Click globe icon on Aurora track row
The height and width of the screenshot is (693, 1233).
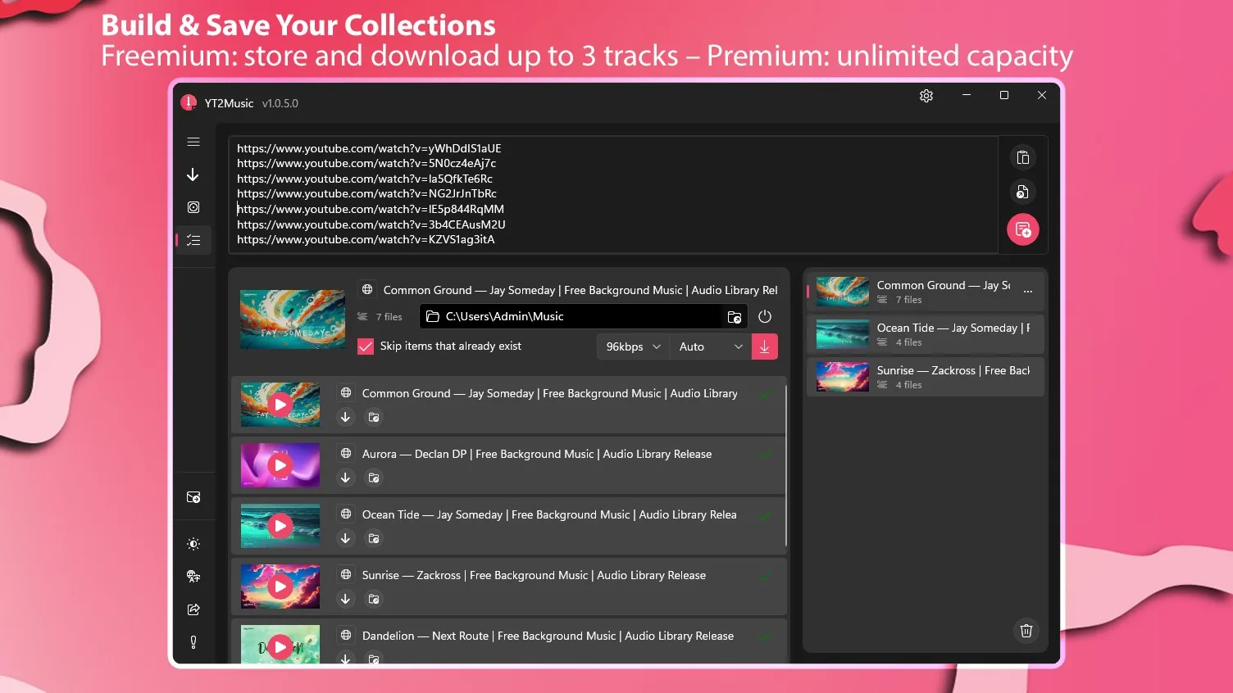coord(346,454)
